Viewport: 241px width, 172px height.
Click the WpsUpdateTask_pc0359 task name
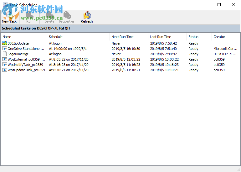click(x=26, y=70)
